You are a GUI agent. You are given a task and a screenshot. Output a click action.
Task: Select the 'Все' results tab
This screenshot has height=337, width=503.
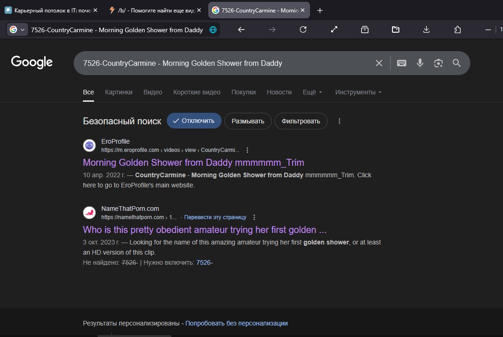coord(88,93)
